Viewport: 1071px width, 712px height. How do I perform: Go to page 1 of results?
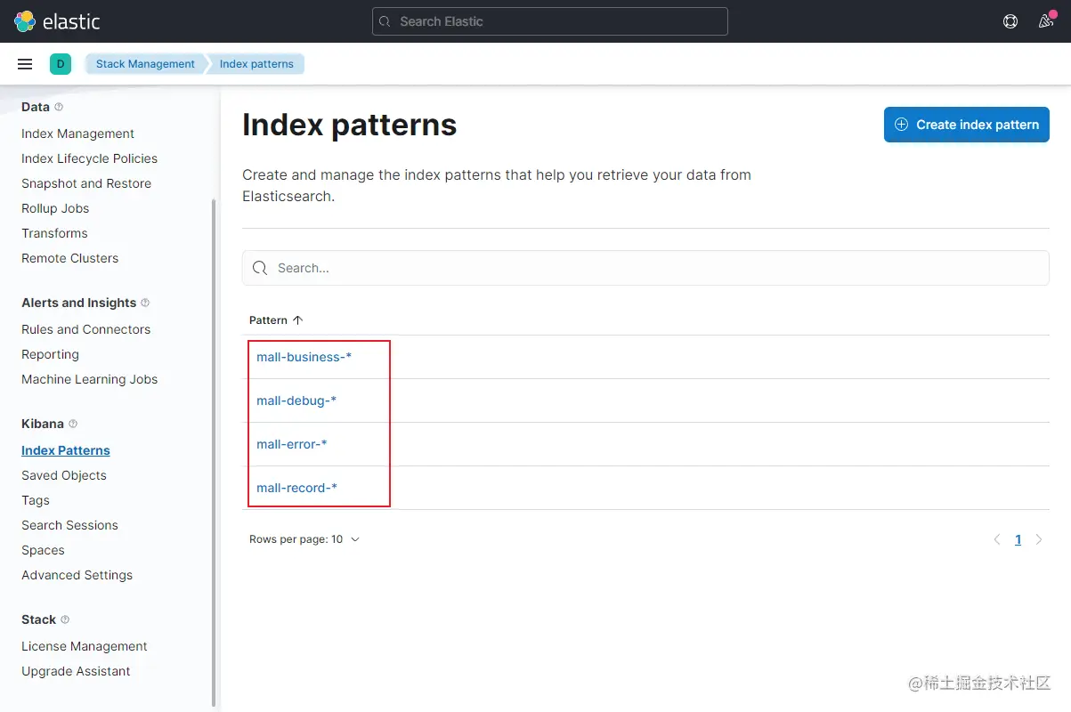1018,539
